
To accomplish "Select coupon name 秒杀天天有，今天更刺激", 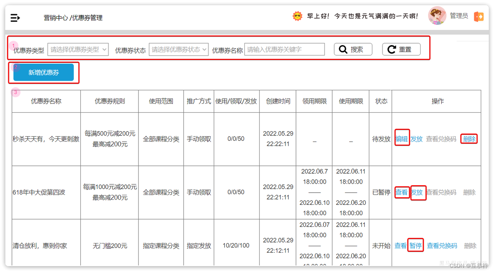I will point(46,139).
